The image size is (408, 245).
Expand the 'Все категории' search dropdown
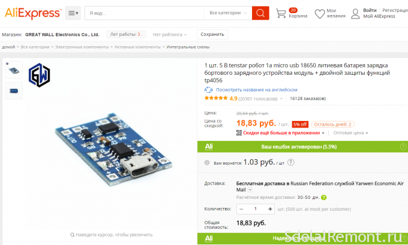pyautogui.click(x=228, y=13)
